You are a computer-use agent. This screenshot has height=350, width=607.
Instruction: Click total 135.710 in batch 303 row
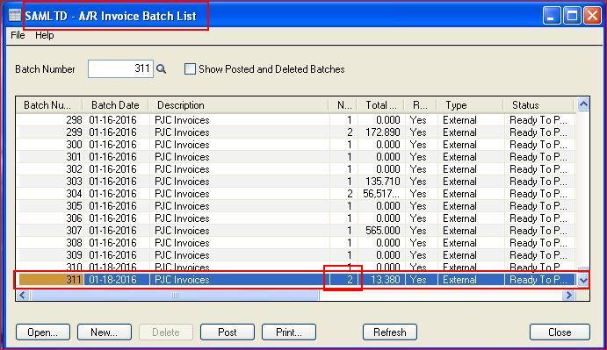coord(382,182)
